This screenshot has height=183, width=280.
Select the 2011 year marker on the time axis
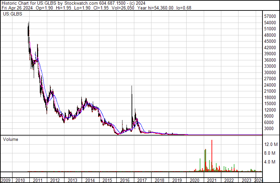point(37,180)
